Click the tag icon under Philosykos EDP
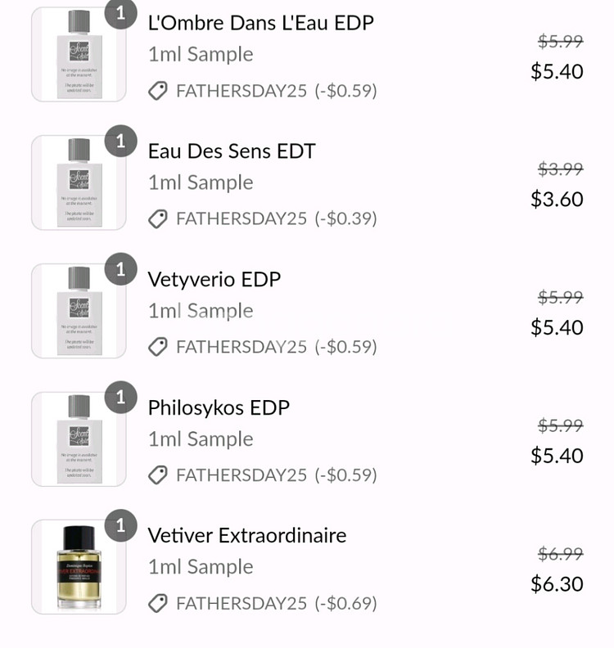Image resolution: width=614 pixels, height=648 pixels. (157, 475)
